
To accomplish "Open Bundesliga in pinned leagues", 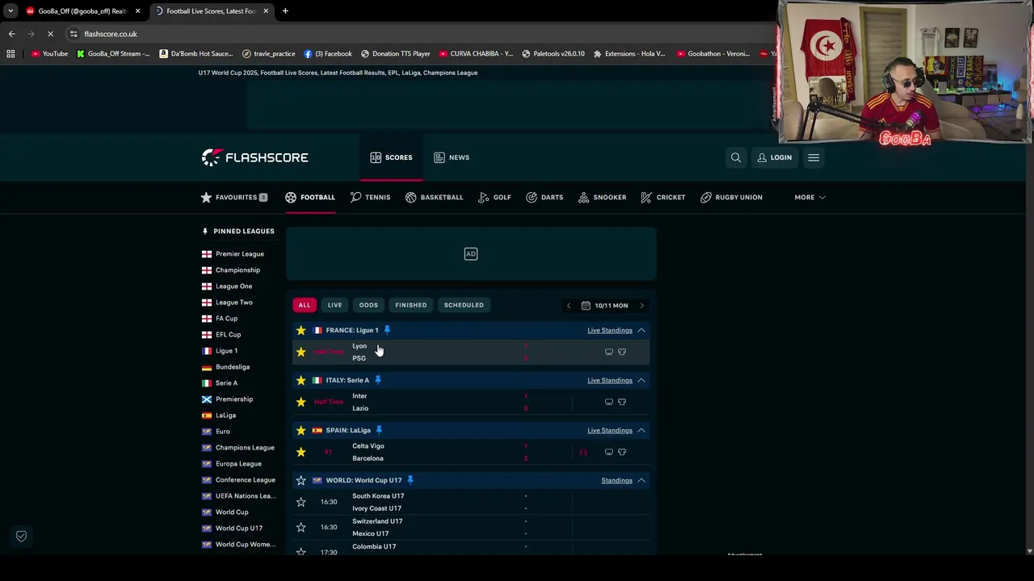I will pyautogui.click(x=232, y=367).
